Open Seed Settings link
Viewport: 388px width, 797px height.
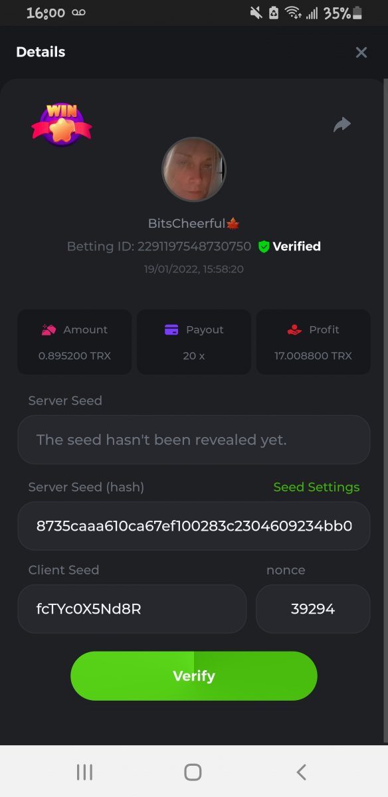pos(316,487)
